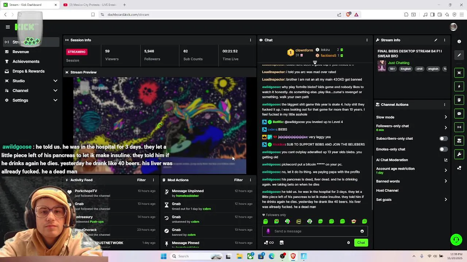
Task: Open Followers-only chat options
Action: [412, 127]
